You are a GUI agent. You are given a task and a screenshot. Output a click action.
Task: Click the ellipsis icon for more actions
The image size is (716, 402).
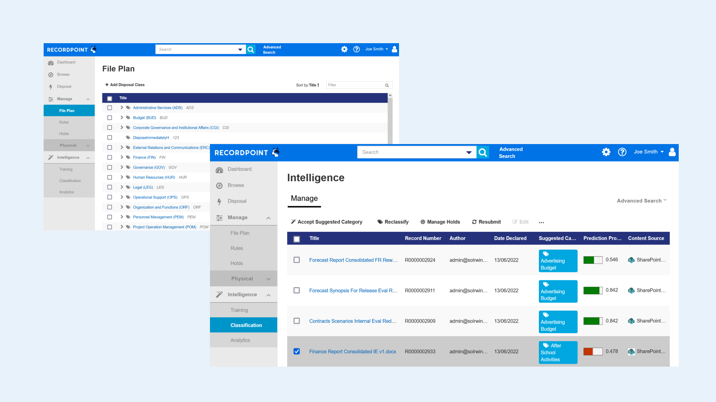(541, 223)
